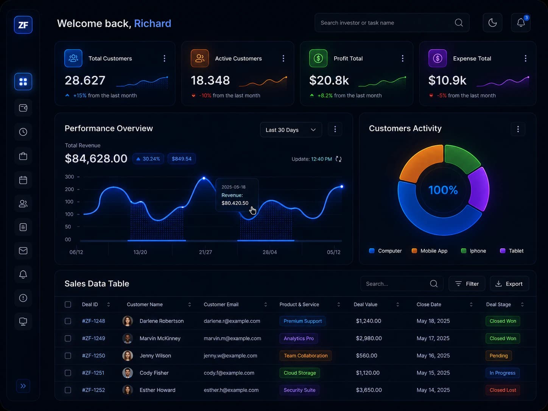Click Marvin McKinney's avatar

pos(128,338)
